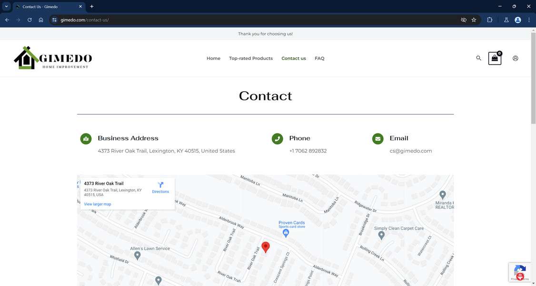This screenshot has width=536, height=286.
Task: Open site information icon in address bar
Action: point(54,20)
